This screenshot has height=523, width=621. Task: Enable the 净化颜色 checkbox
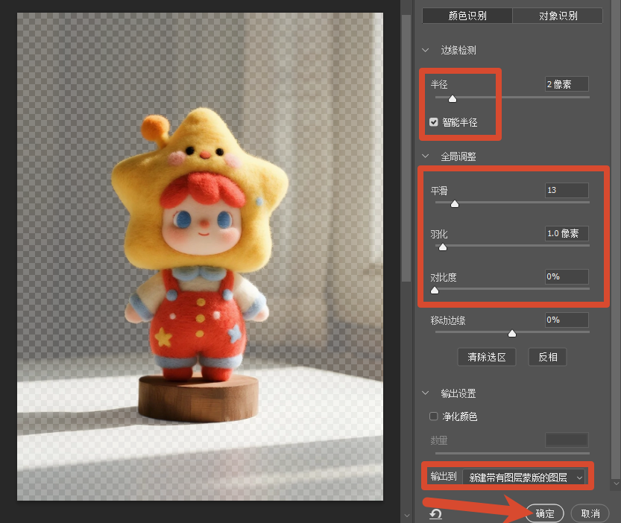click(x=434, y=416)
